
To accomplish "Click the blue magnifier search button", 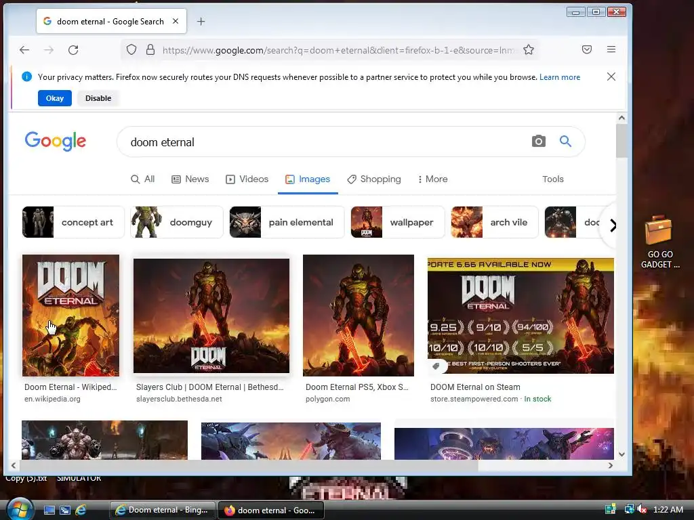I will tap(565, 141).
